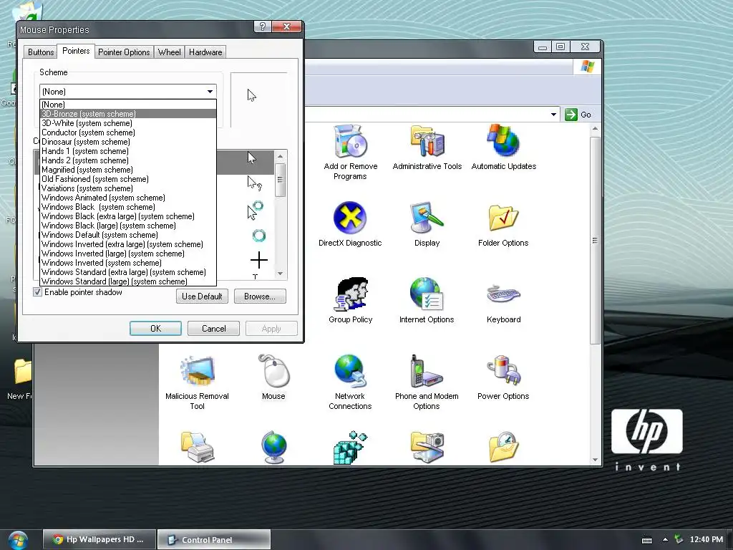Viewport: 733px width, 550px height.
Task: Pick Magnified (system scheme)
Action: click(128, 170)
